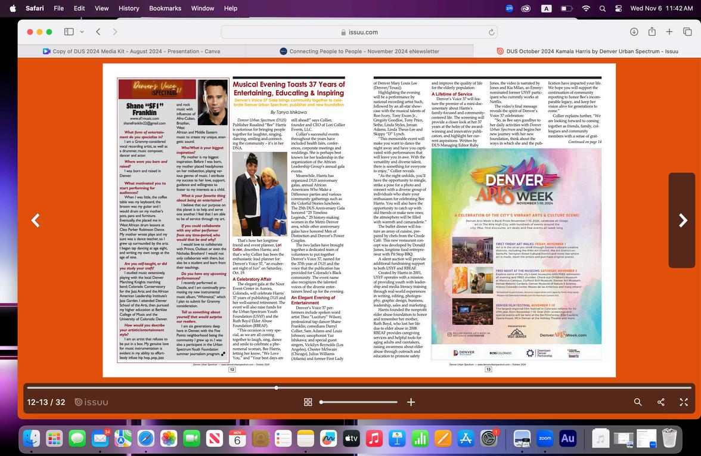Open the Help menu
This screenshot has height=456, width=701.
point(231,8)
